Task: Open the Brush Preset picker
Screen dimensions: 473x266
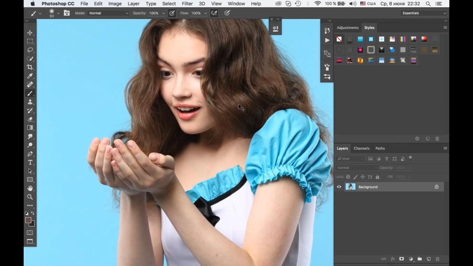Action: pyautogui.click(x=54, y=13)
